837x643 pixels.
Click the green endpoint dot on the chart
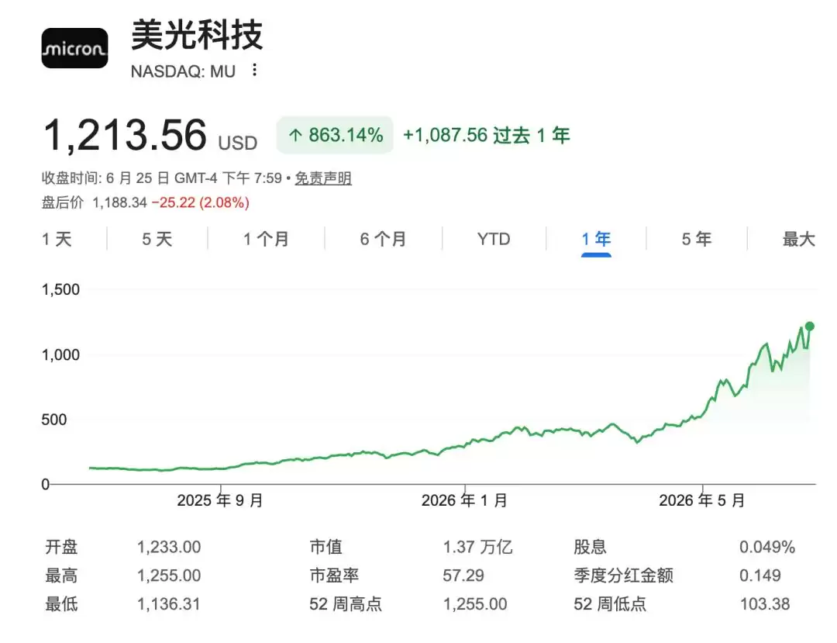pos(810,327)
